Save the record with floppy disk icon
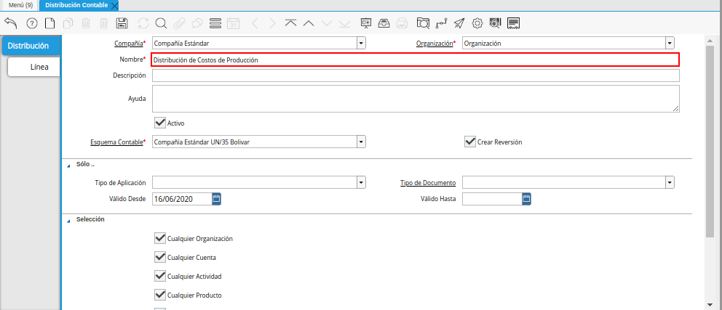The width and height of the screenshot is (722, 310). pos(122,23)
